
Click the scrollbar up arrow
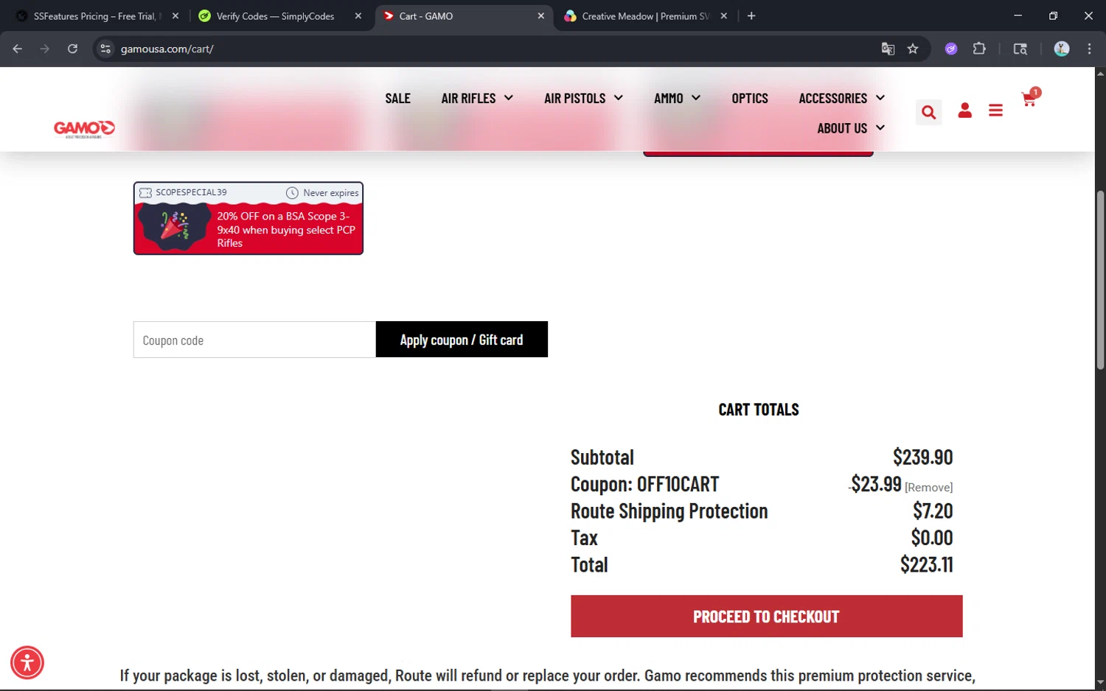(x=1100, y=73)
